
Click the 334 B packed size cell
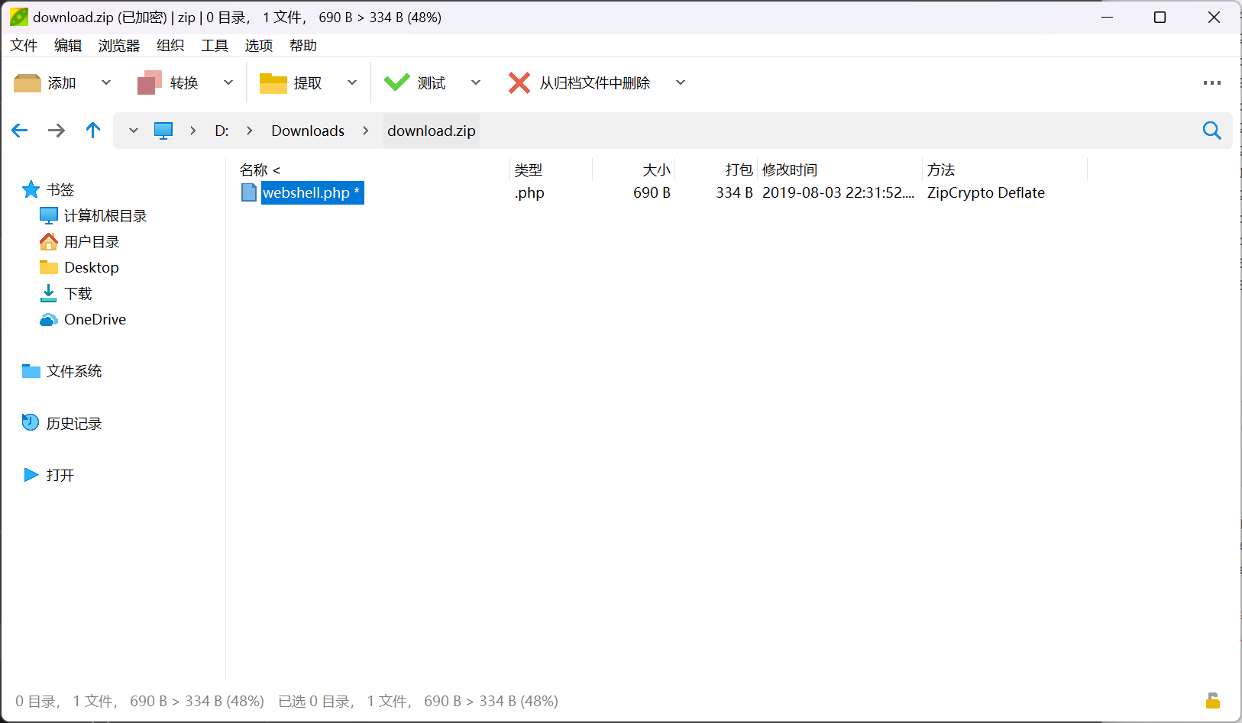point(734,192)
